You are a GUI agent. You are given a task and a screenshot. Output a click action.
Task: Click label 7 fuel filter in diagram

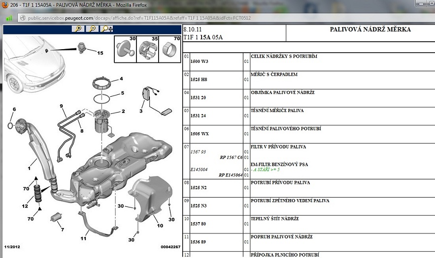coord(63,229)
